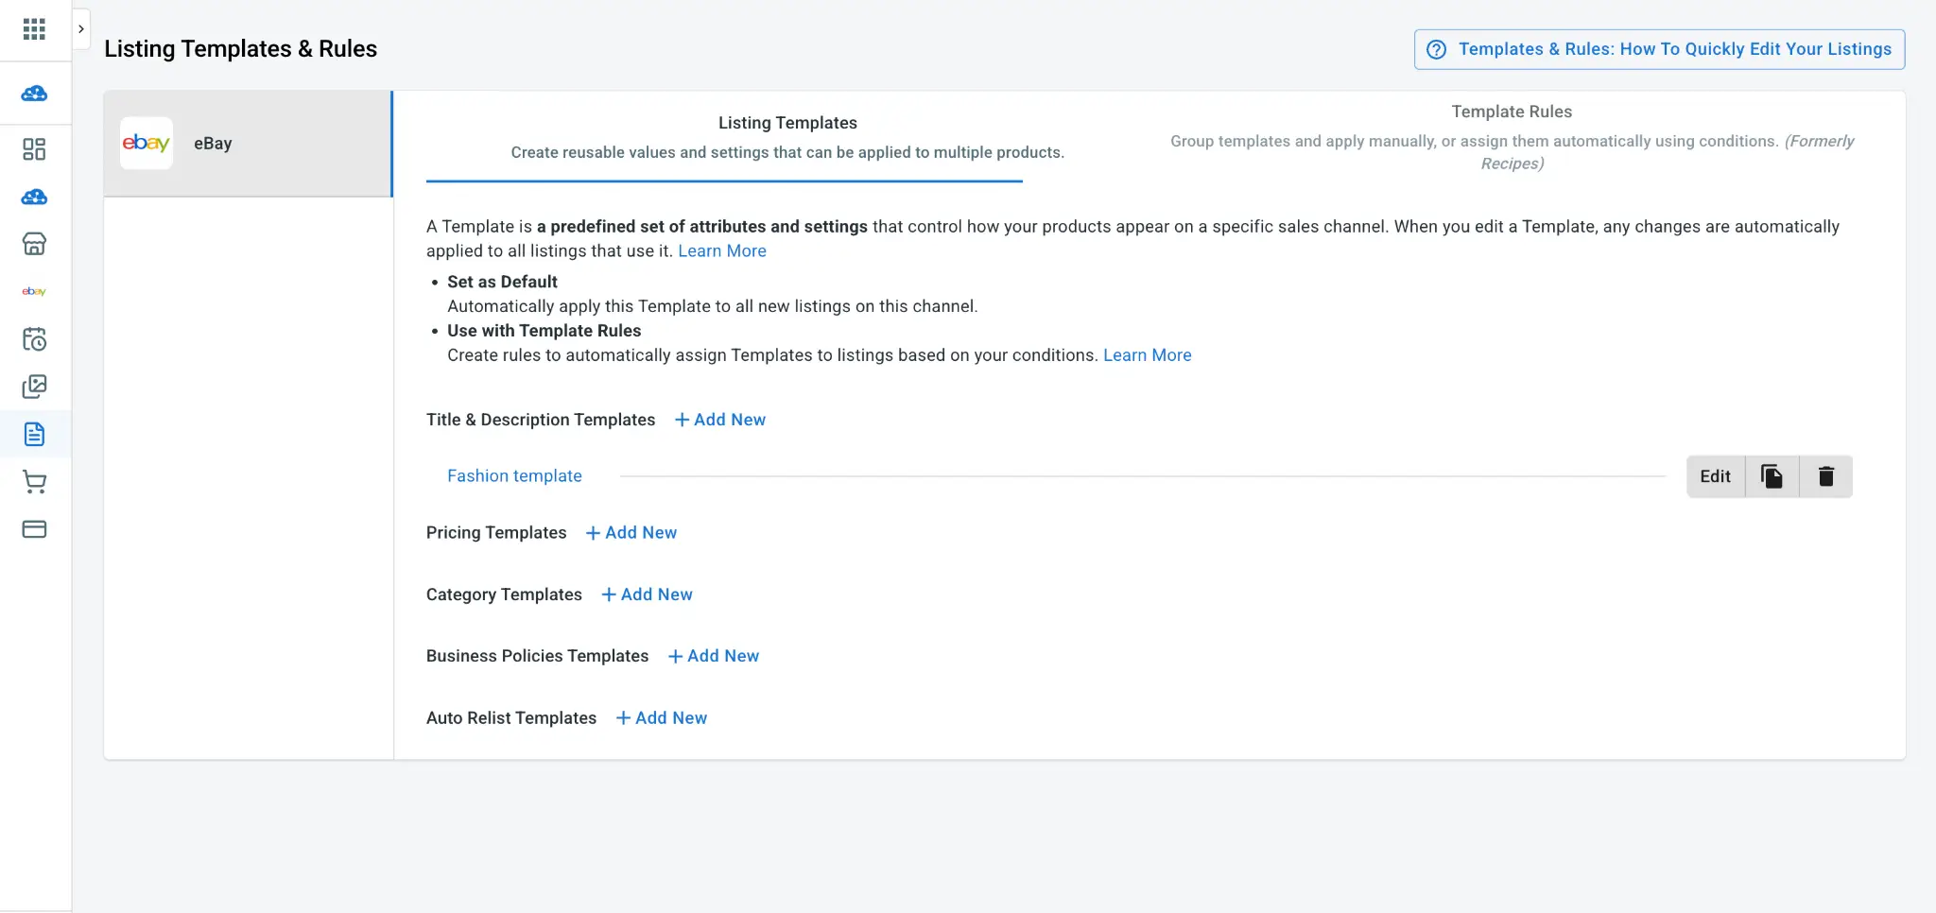Click the upper cloud logo in sidebar
The image size is (1936, 913).
tap(34, 93)
